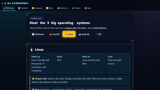Click the star icon before Unique side
160x90 pixels.
[33, 79]
